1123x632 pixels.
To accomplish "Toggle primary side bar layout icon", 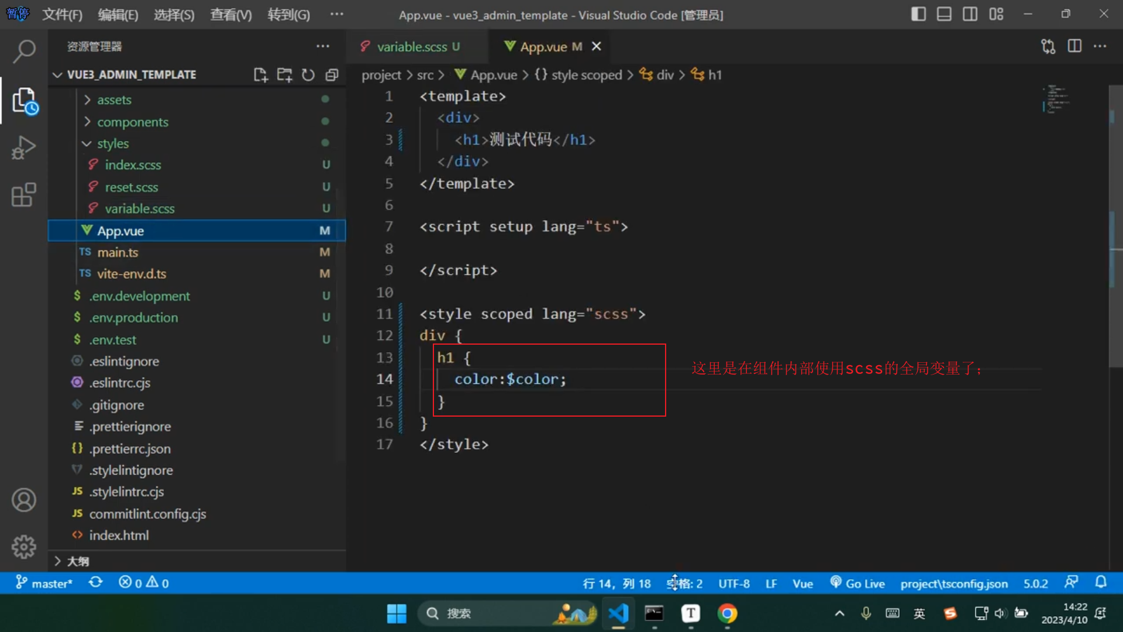I will point(918,14).
